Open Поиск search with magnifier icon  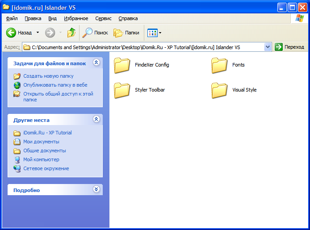[x=95, y=33]
